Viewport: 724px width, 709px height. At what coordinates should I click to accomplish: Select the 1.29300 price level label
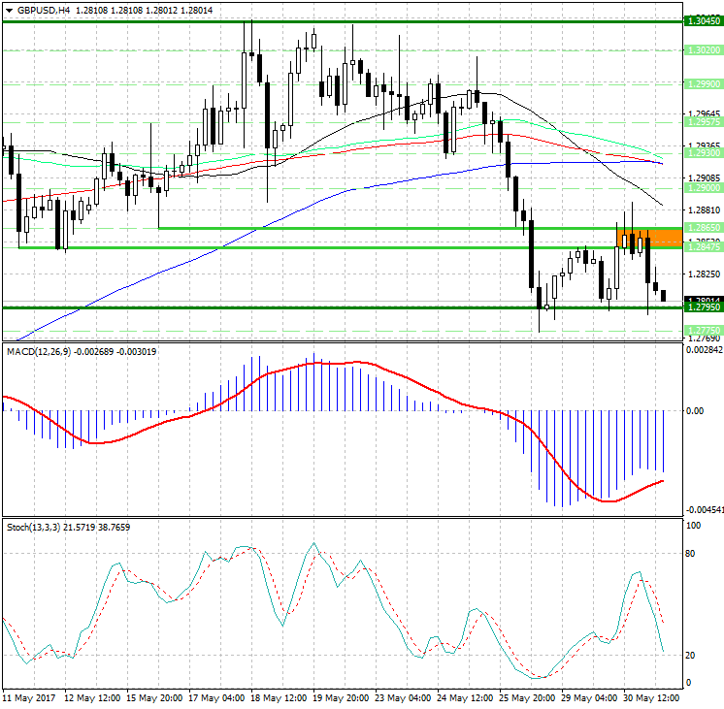[x=702, y=153]
